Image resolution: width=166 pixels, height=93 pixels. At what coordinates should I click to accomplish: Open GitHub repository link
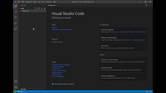tap(57, 73)
